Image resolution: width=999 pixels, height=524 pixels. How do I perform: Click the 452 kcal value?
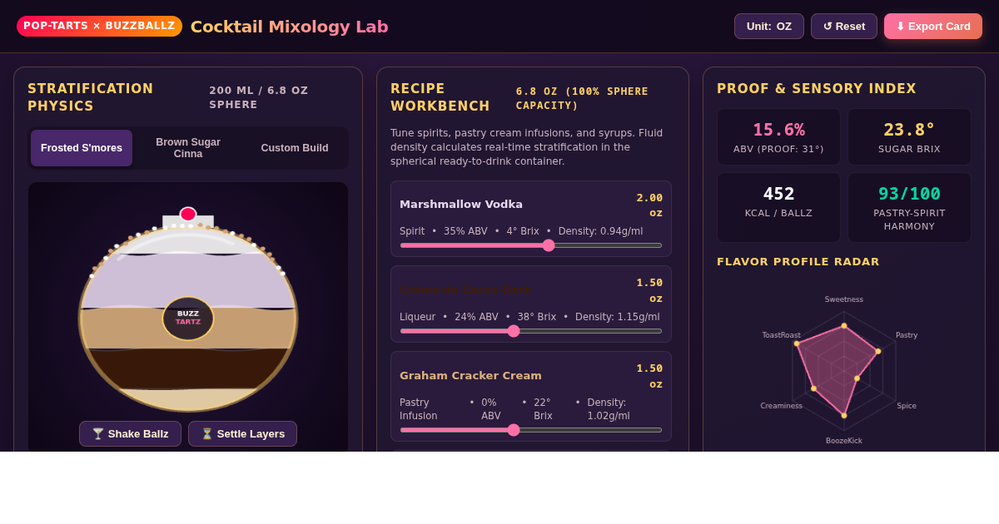pyautogui.click(x=779, y=194)
